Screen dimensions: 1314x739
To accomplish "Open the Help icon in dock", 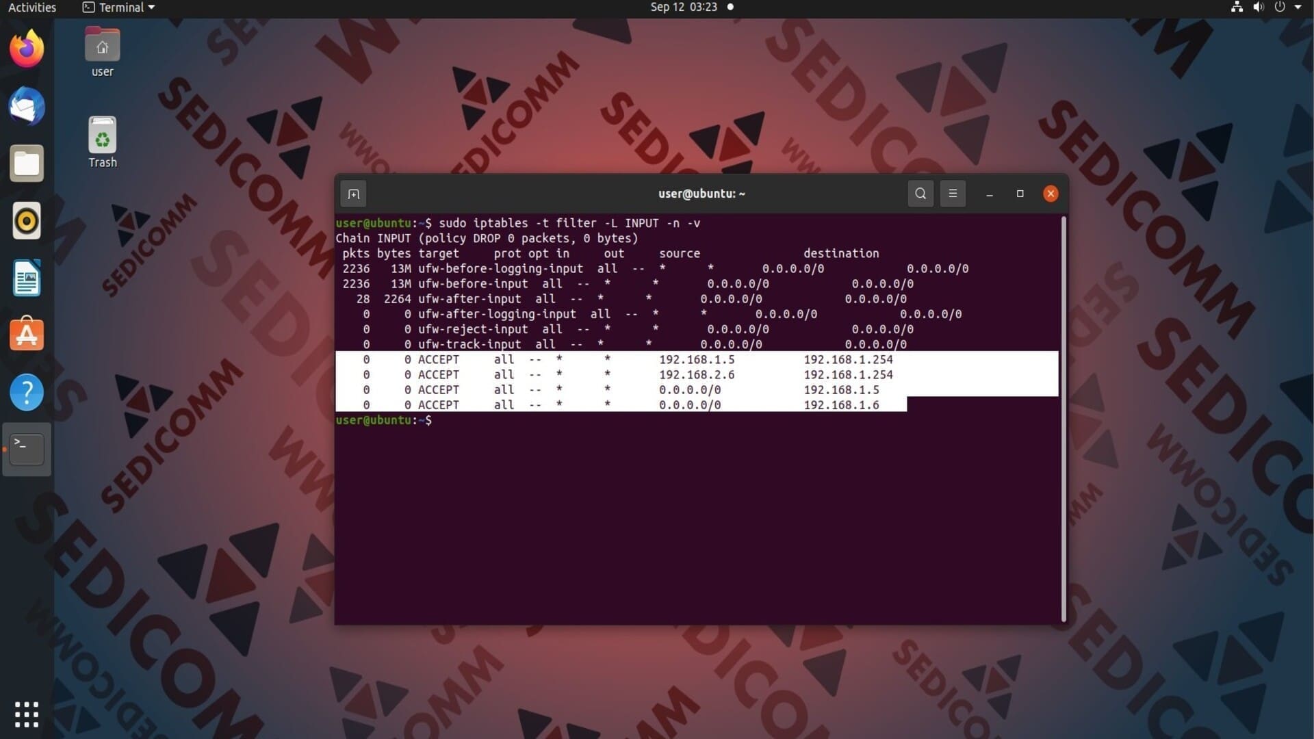I will [x=27, y=393].
